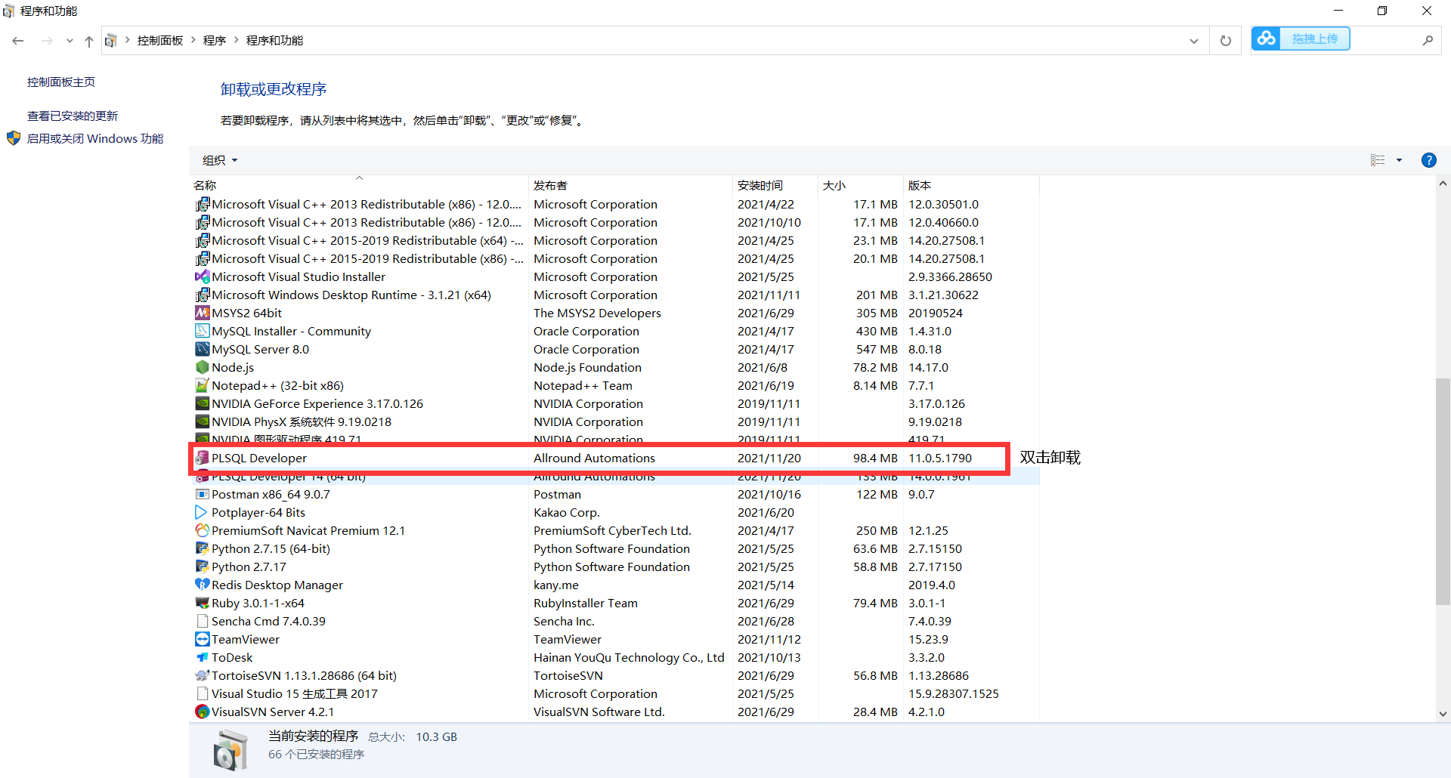Click The MSYS2 Developers publisher cell
1451x778 pixels.
[597, 313]
